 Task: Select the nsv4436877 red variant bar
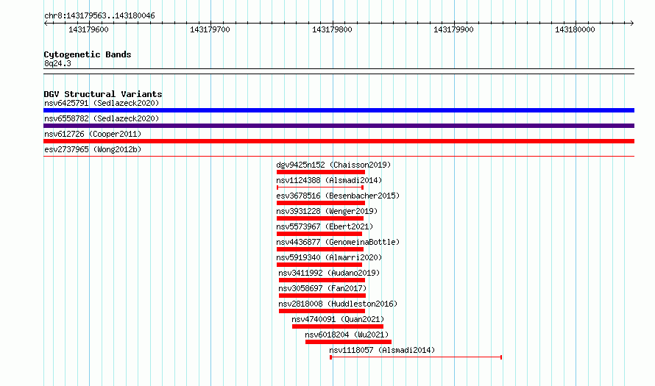pyautogui.click(x=320, y=249)
